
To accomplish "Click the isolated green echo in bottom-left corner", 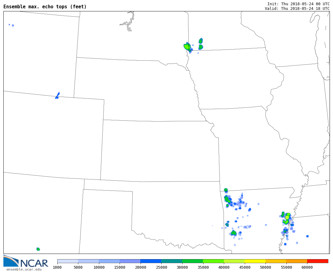I will coord(38,249).
